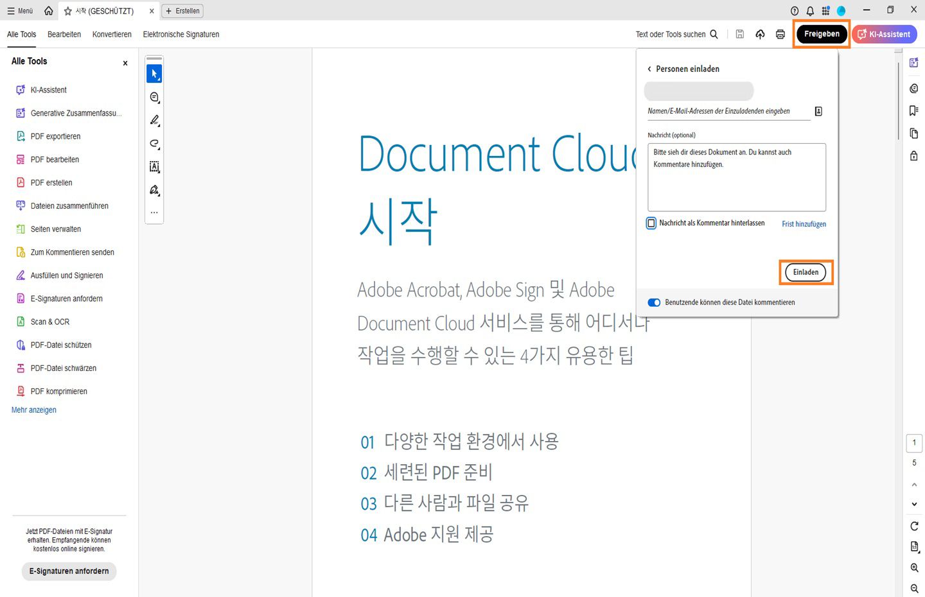This screenshot has width=925, height=597.
Task: Show notifications via the bell icon
Action: click(x=810, y=11)
